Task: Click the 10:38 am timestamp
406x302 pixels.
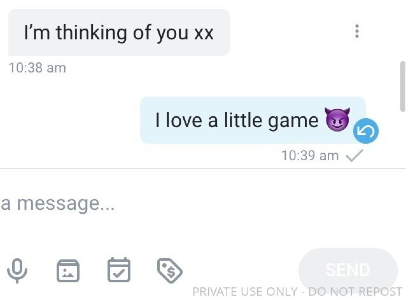Action: 37,68
